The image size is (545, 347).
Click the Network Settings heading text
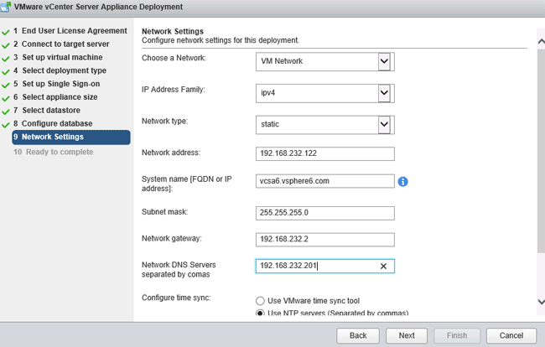point(173,31)
